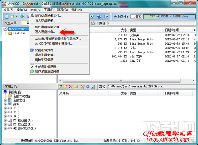The width and height of the screenshot is (198, 145).
Task: Click the yellow rename folder icon in local toolbar
Action: click(x=76, y=87)
